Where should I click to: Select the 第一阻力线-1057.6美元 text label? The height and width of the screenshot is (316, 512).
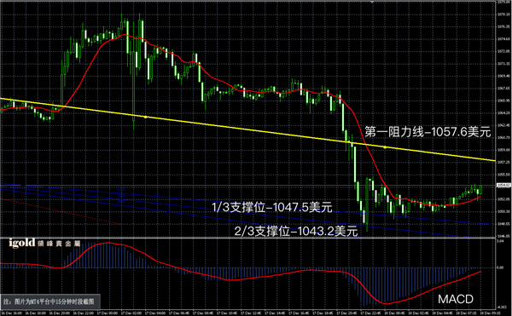click(x=428, y=132)
